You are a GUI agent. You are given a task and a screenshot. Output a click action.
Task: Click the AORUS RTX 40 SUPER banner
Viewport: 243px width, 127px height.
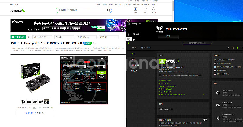click(84, 25)
